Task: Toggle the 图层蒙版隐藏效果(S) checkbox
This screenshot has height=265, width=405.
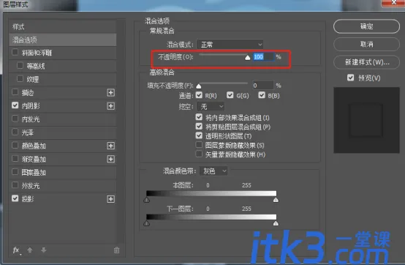Action: tap(199, 145)
